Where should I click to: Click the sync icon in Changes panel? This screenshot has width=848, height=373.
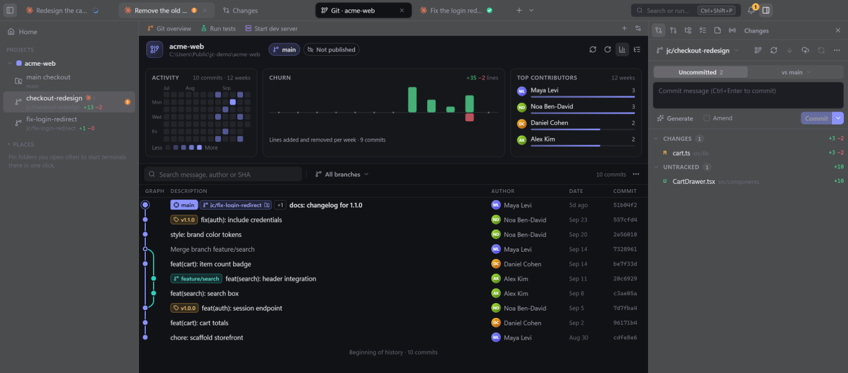click(x=774, y=50)
